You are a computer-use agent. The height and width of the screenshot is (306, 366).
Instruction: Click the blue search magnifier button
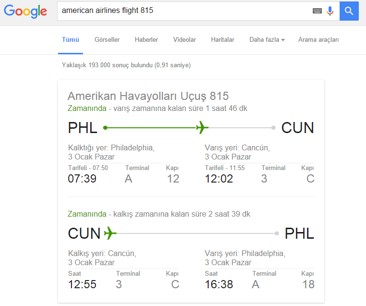point(349,11)
